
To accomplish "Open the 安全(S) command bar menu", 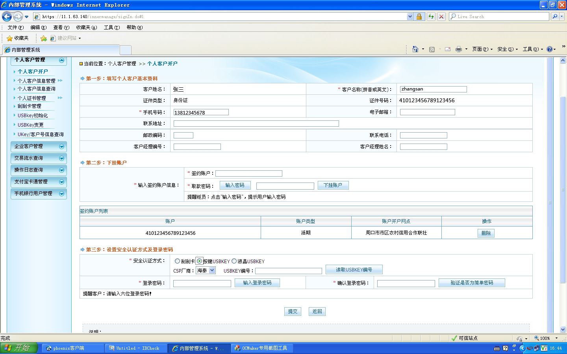I will [x=508, y=49].
